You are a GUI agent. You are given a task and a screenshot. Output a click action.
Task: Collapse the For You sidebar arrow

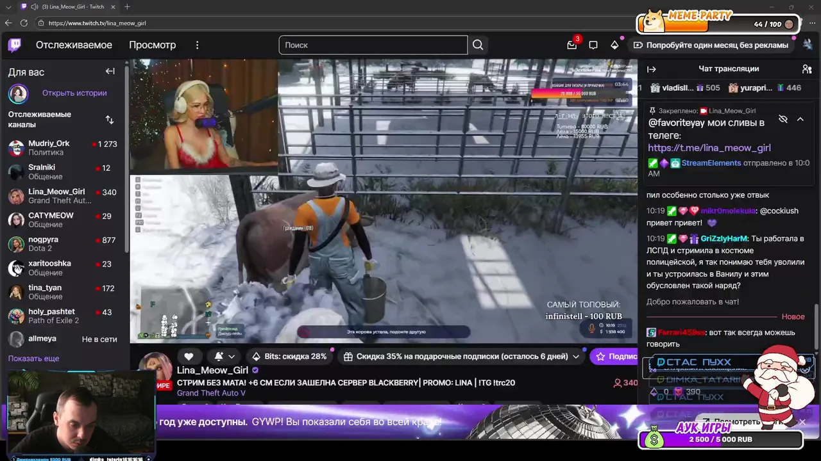pos(110,71)
